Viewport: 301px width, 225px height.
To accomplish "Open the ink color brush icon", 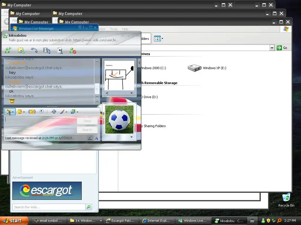I will (x=62, y=112).
